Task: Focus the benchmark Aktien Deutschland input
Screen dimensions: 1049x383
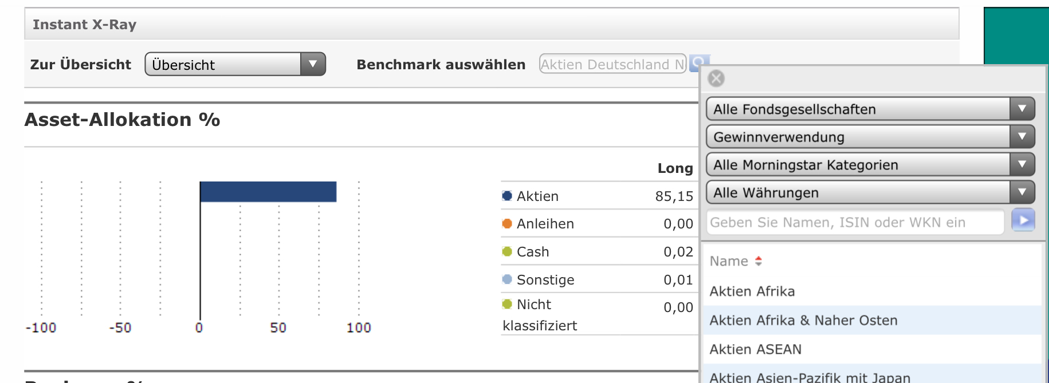Action: click(612, 64)
